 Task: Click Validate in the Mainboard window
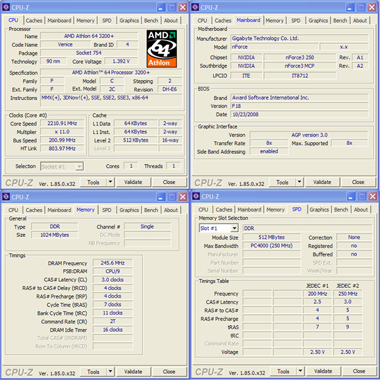(x=322, y=182)
